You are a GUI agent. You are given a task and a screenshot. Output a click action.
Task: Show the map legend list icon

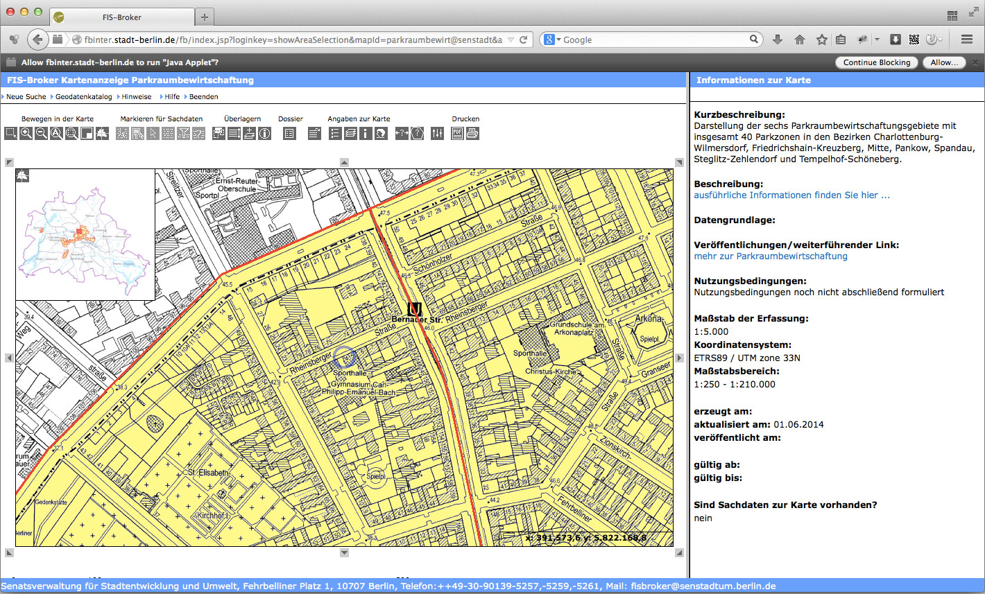point(335,133)
